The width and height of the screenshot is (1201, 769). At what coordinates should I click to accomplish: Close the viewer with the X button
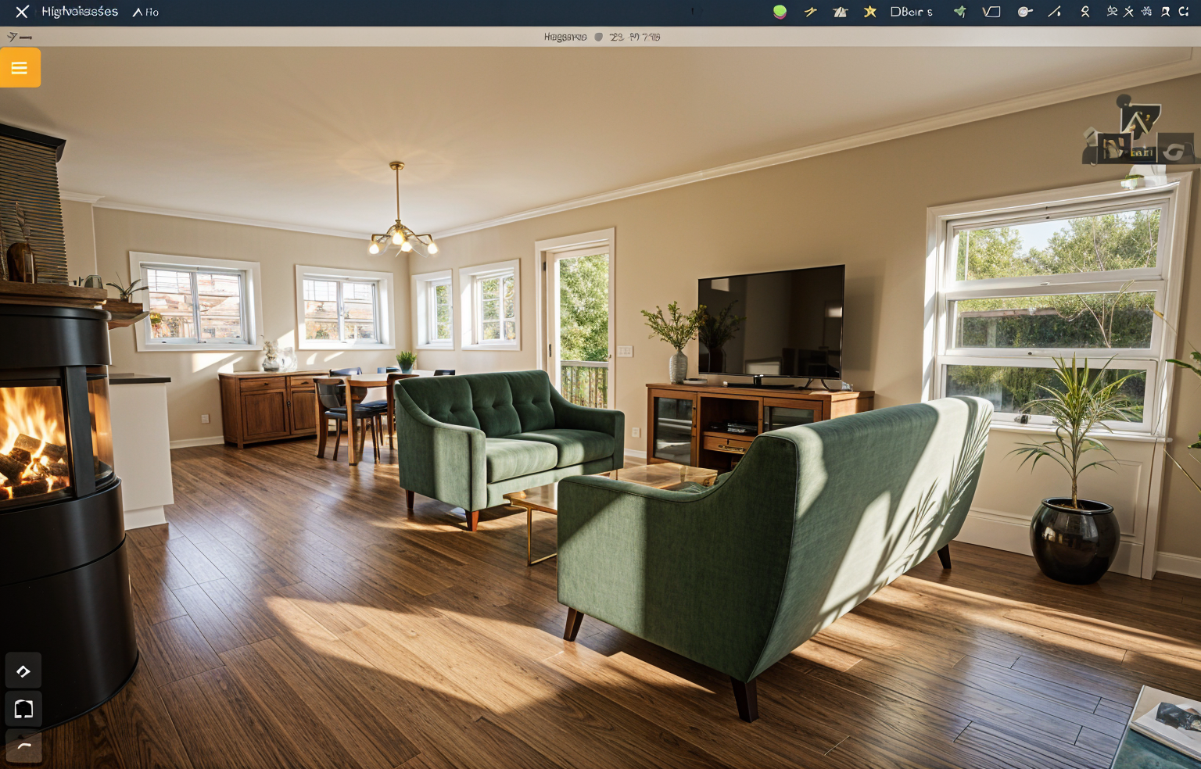pos(22,12)
